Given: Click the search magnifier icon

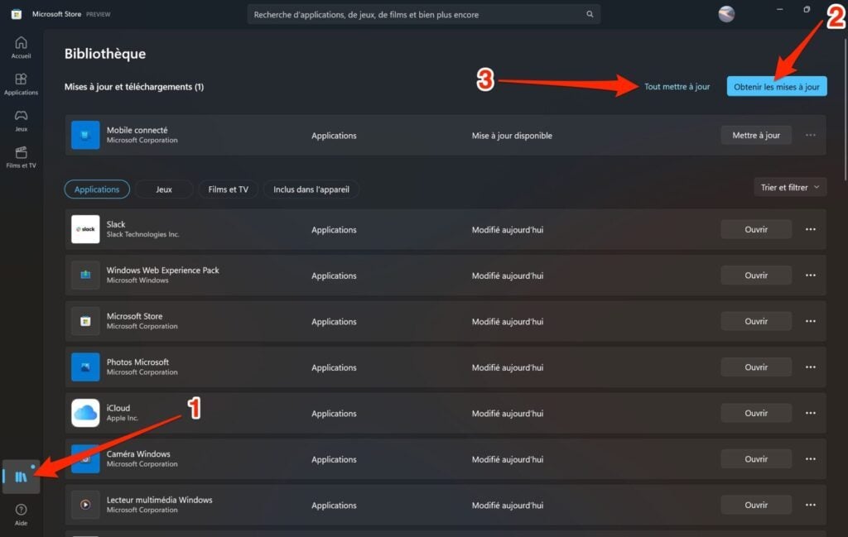Looking at the screenshot, I should [x=590, y=14].
